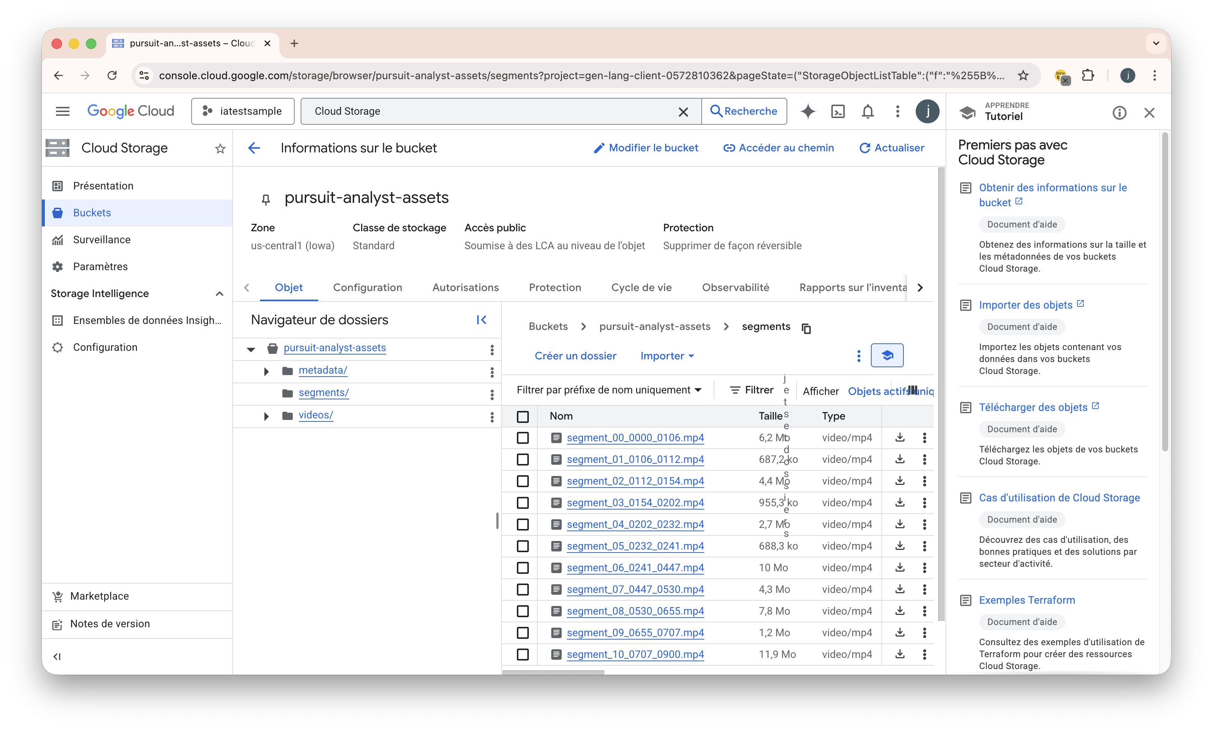Image resolution: width=1213 pixels, height=730 pixels.
Task: Open the account avatar in the Cloud header
Action: pyautogui.click(x=927, y=111)
